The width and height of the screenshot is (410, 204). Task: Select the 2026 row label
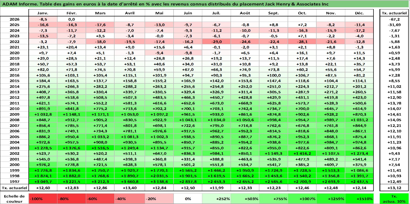tap(14, 19)
